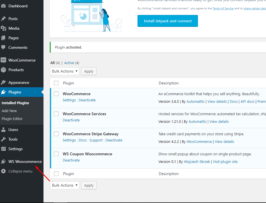This screenshot has height=203, width=266.
Task: Click the Posts pushpin icon
Action: 3,19
